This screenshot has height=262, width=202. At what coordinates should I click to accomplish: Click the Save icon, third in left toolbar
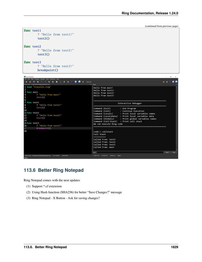click(x=34, y=82)
